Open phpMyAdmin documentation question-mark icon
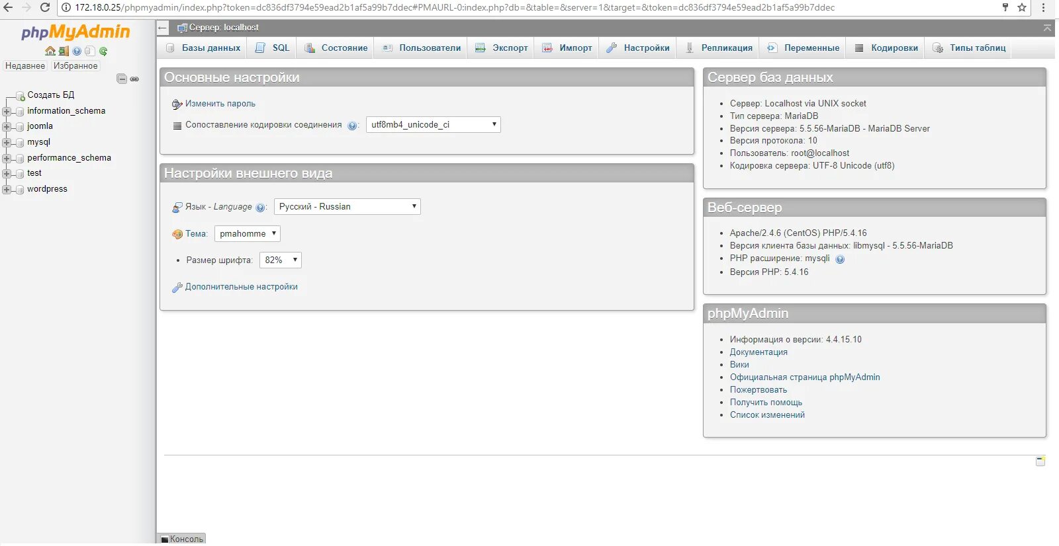 pos(77,51)
